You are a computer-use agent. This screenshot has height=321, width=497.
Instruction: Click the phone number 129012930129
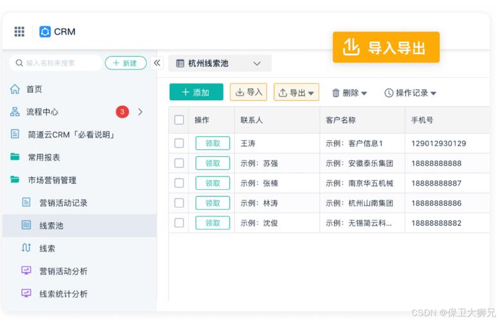point(439,143)
